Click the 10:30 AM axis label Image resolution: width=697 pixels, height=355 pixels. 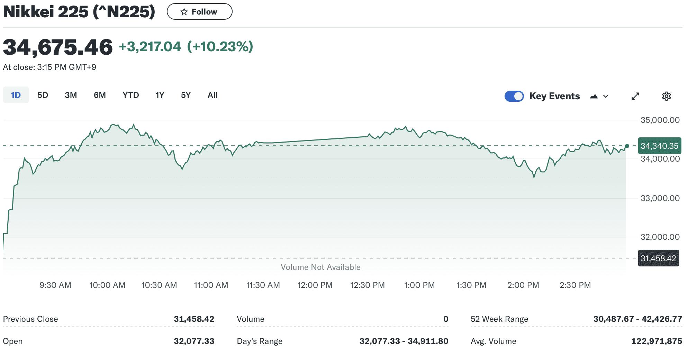coord(159,285)
